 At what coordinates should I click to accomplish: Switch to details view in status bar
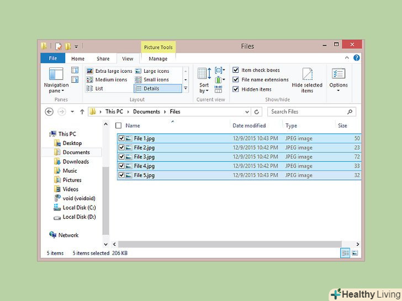pyautogui.click(x=345, y=253)
